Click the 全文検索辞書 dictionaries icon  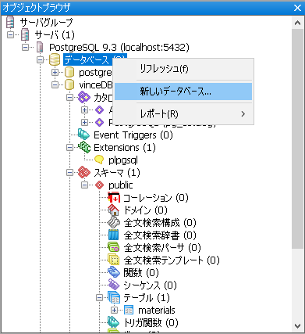click(114, 235)
